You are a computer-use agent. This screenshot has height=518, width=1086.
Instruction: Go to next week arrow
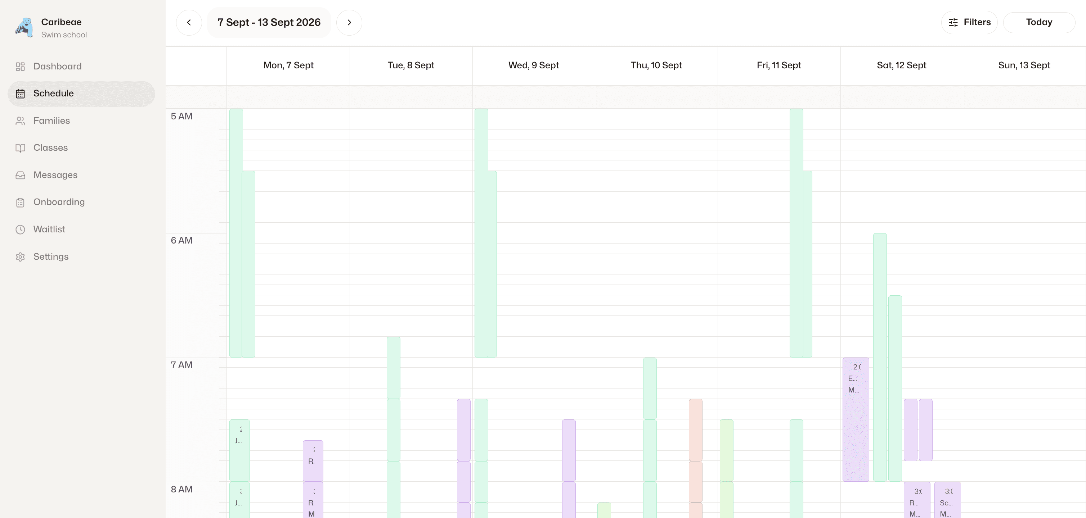(349, 22)
